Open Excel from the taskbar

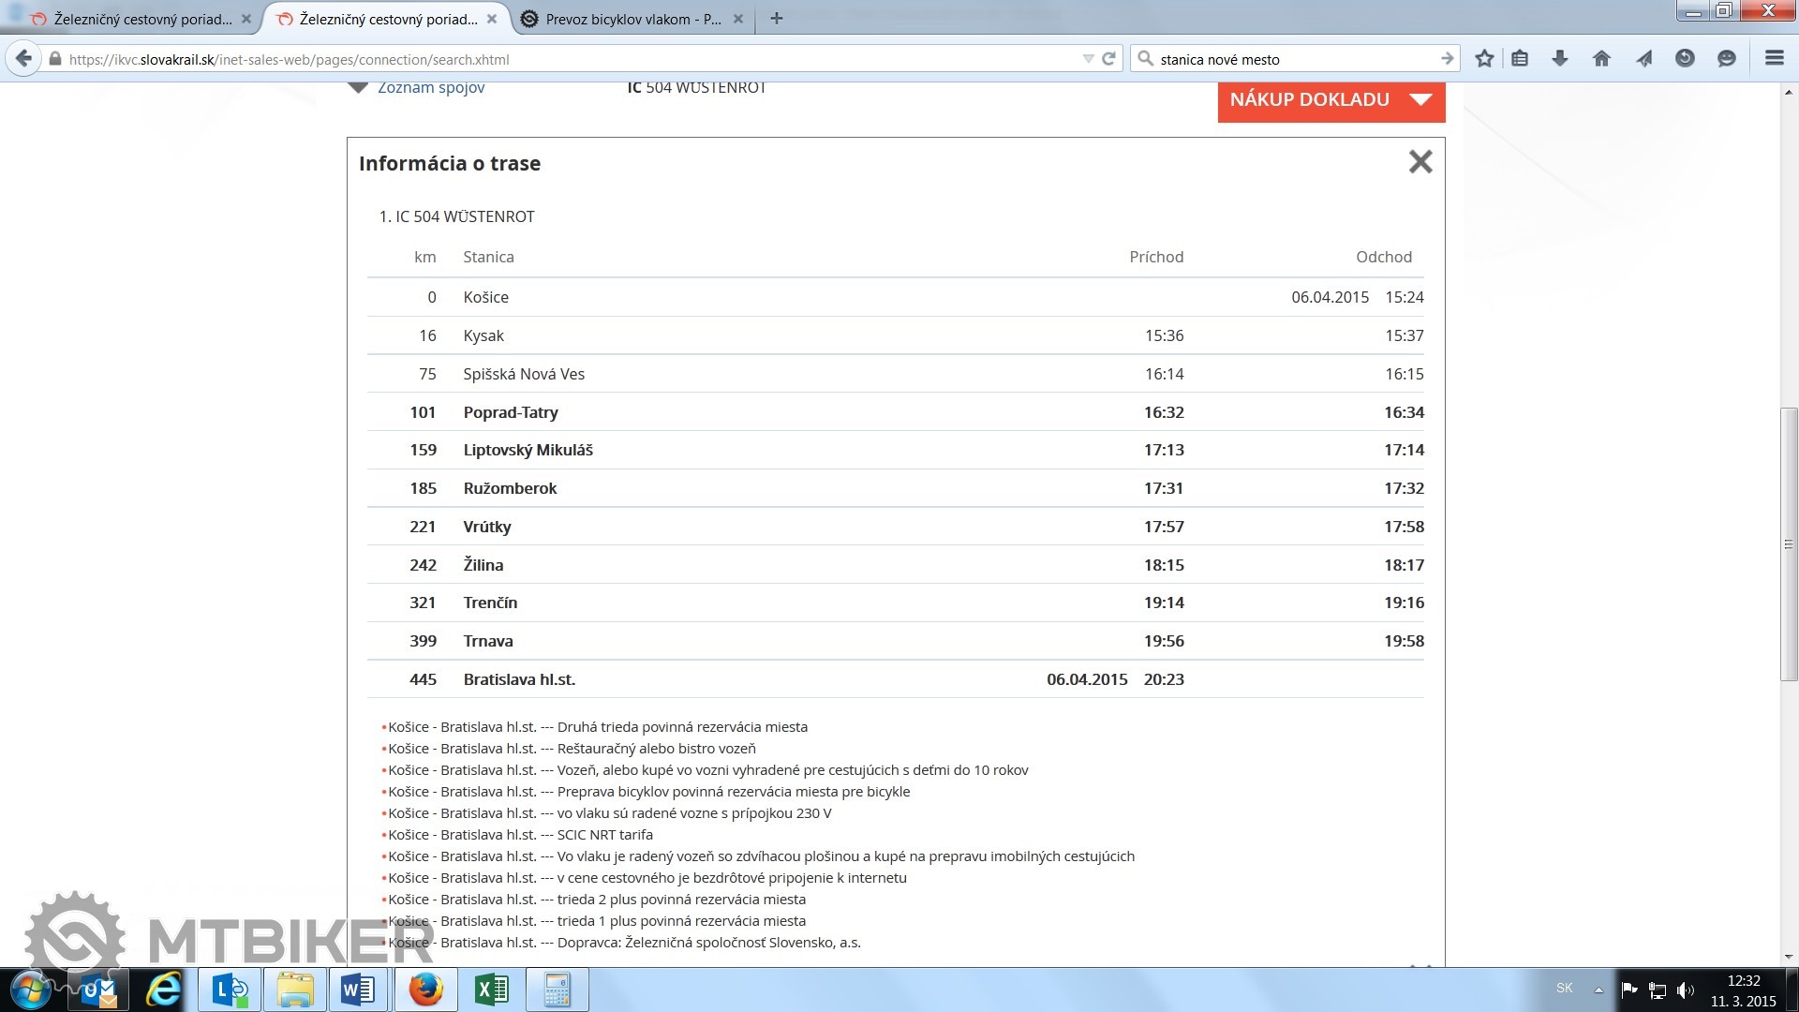[491, 990]
